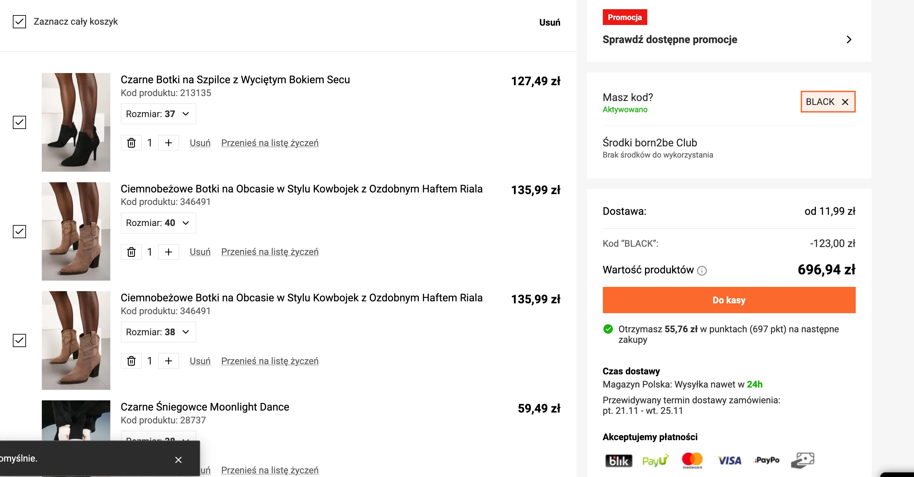Click Usun link for Czarne Botki Secu
Viewport: 914px width, 477px height.
click(200, 143)
